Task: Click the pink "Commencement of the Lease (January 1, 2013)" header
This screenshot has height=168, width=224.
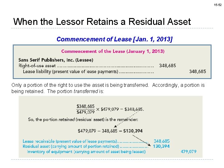Action: [x=113, y=51]
